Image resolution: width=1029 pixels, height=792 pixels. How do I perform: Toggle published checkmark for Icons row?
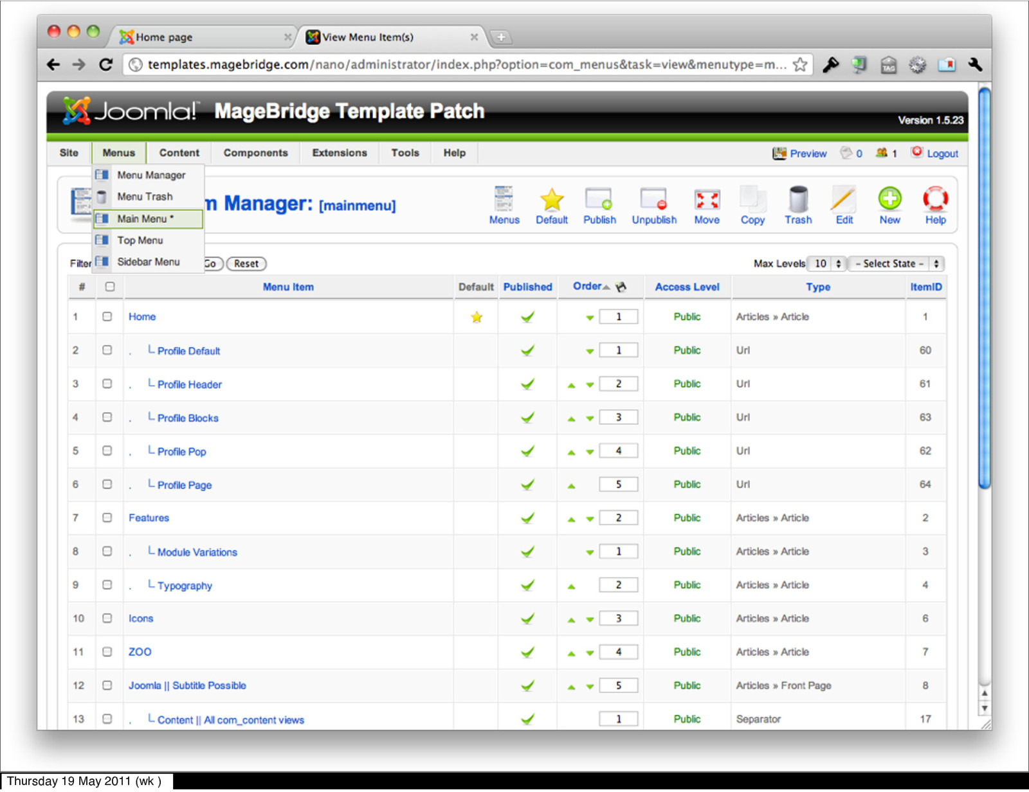pyautogui.click(x=527, y=618)
